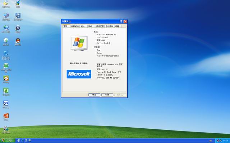Open the broadband connection desktop shortcut
This screenshot has height=143, width=230.
(6, 129)
